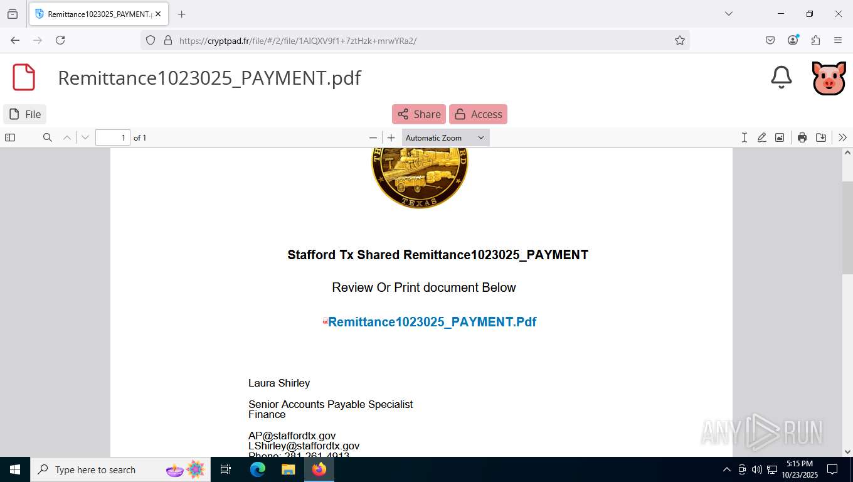Click the AP@staffordtx.gov email text
This screenshot has width=853, height=482.
(x=292, y=436)
